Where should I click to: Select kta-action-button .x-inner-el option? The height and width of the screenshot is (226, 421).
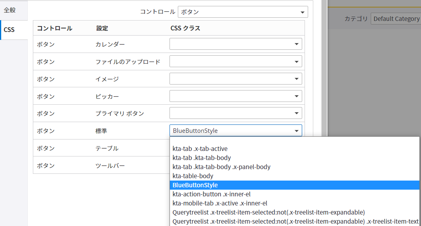211,194
